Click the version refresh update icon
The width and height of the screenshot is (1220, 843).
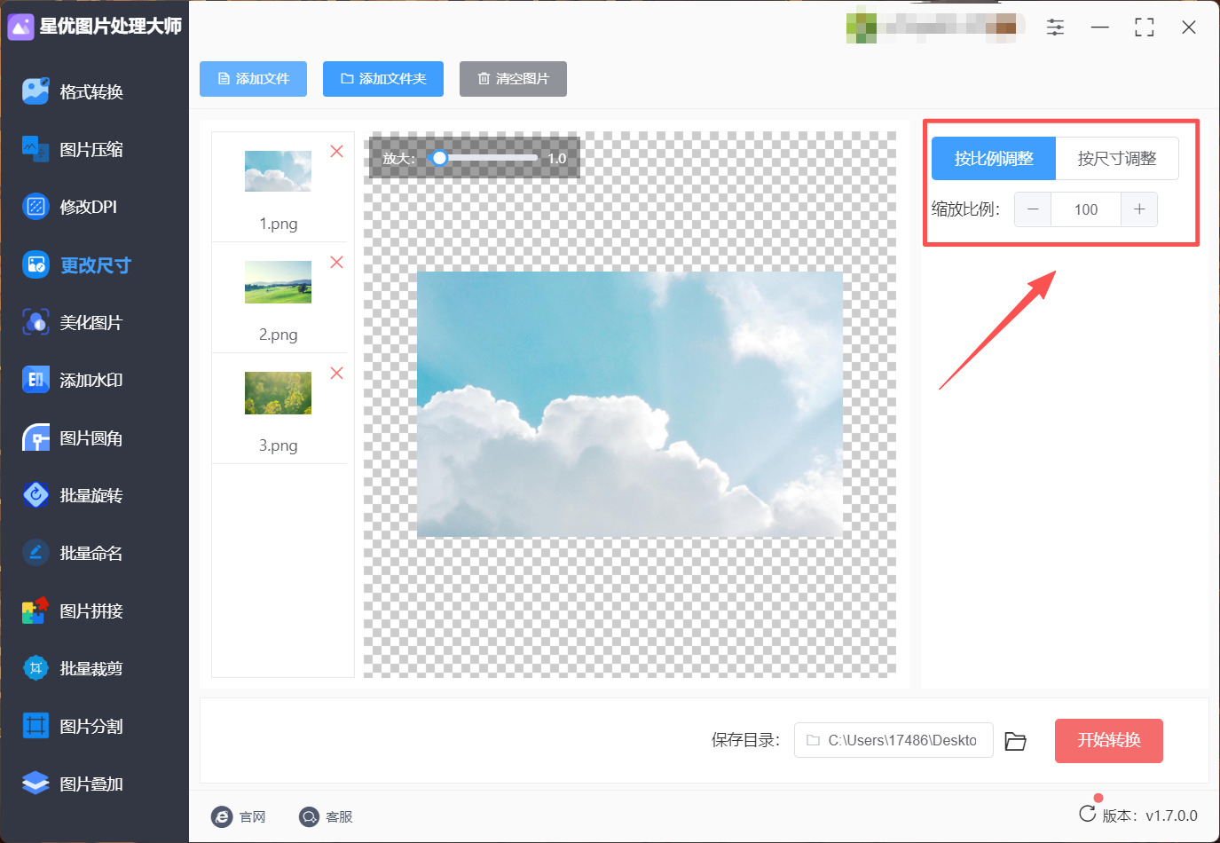click(x=1087, y=814)
